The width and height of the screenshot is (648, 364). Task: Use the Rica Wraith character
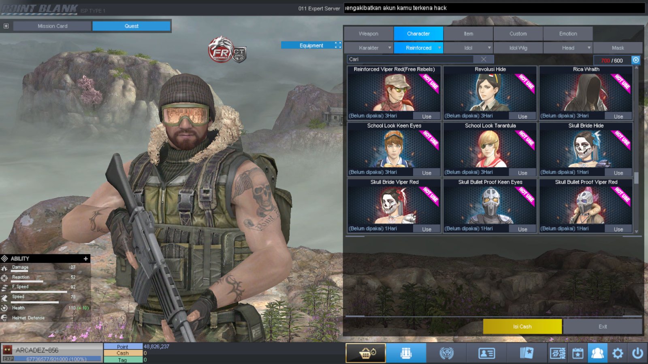coord(618,116)
